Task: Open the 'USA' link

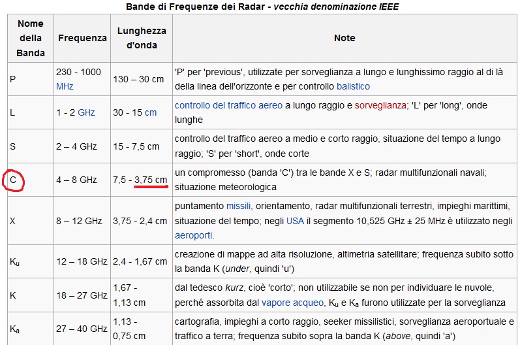Action: (x=295, y=221)
